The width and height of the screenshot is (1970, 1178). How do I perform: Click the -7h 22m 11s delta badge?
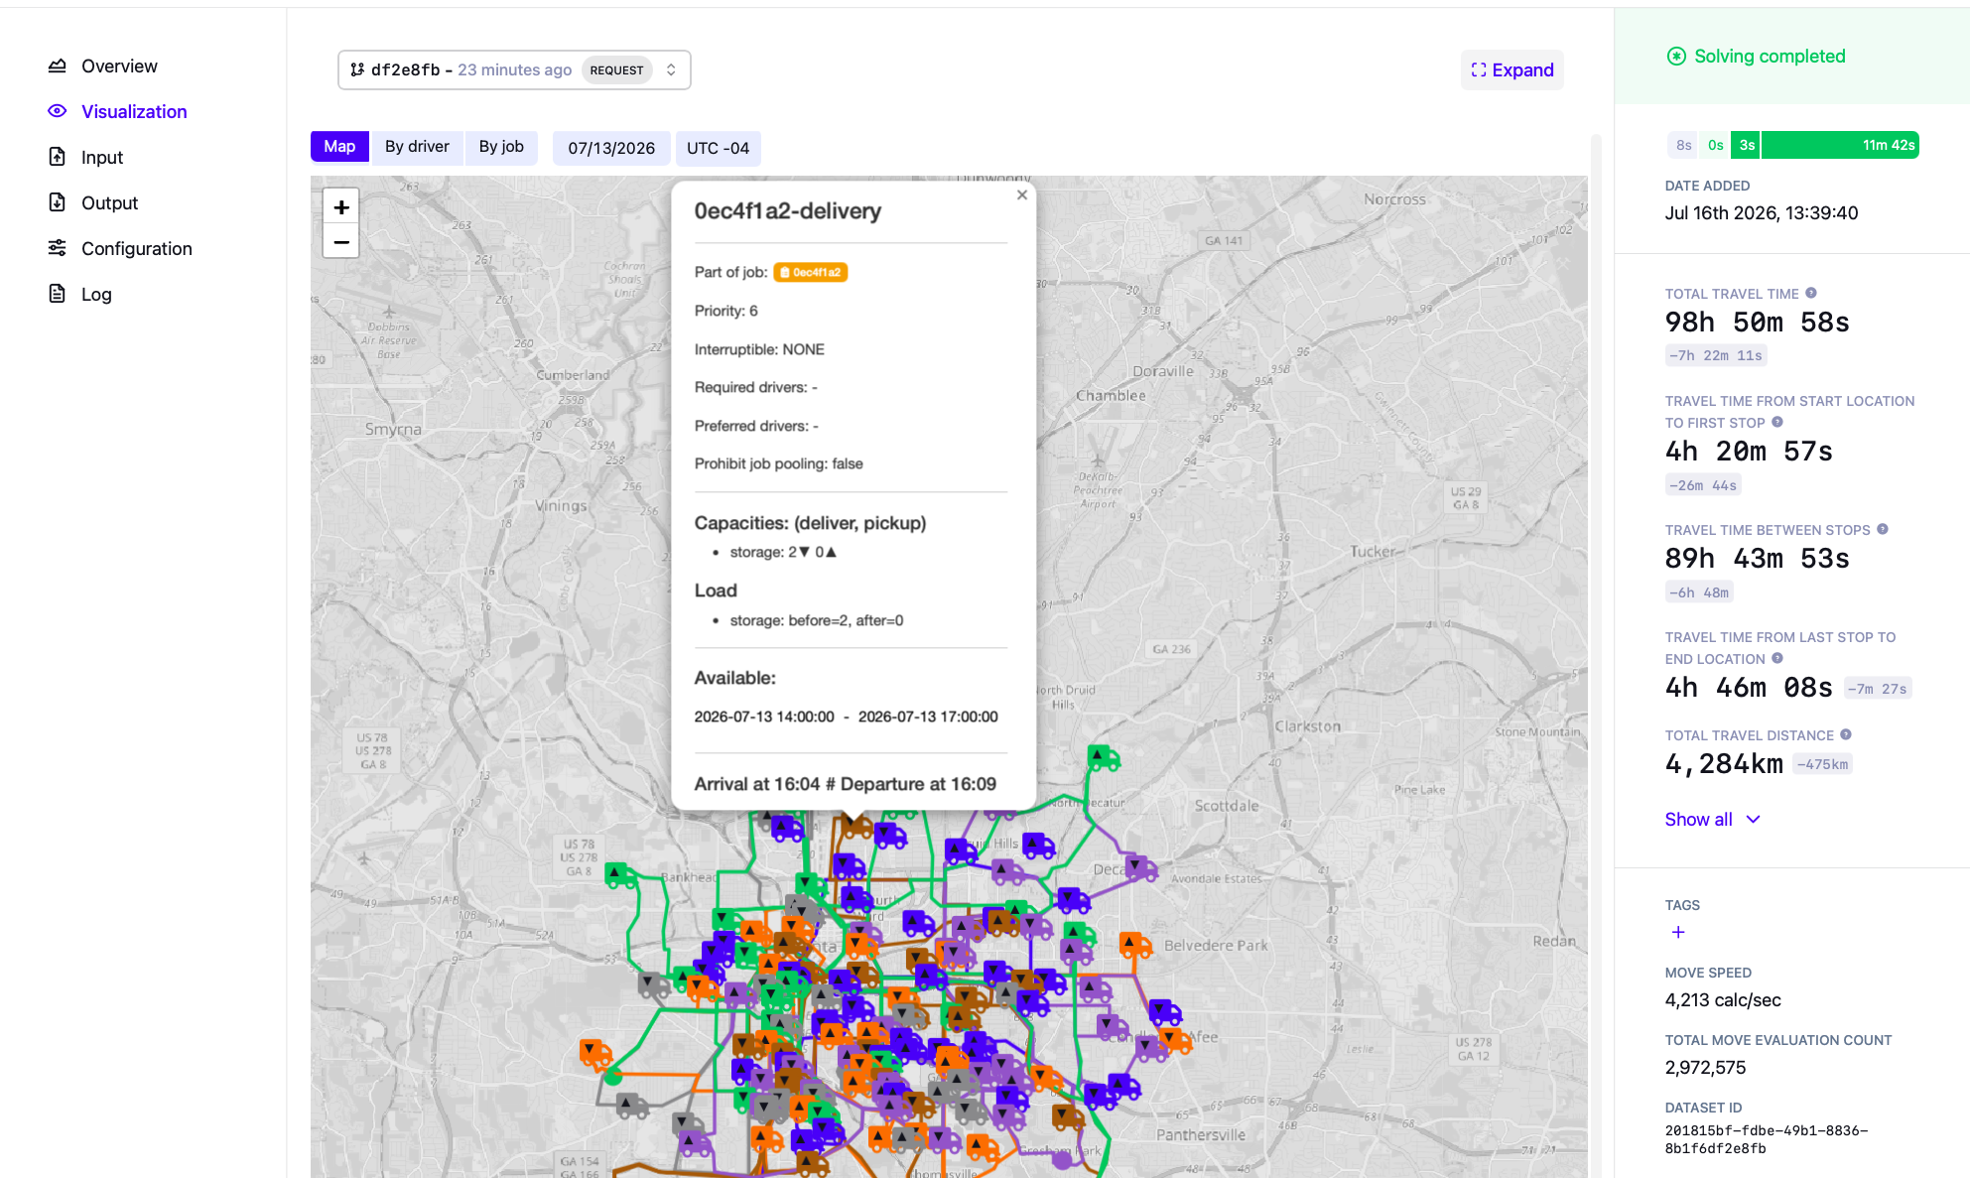point(1715,355)
